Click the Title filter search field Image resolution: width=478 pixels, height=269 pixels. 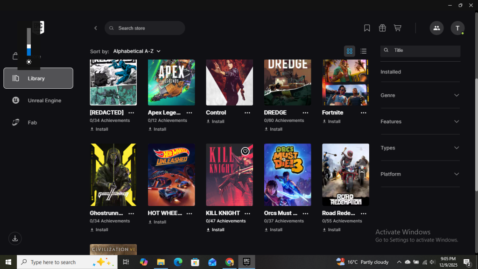(420, 50)
